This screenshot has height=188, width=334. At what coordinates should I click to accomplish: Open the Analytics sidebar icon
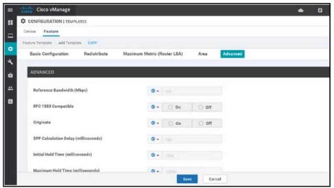click(x=10, y=101)
